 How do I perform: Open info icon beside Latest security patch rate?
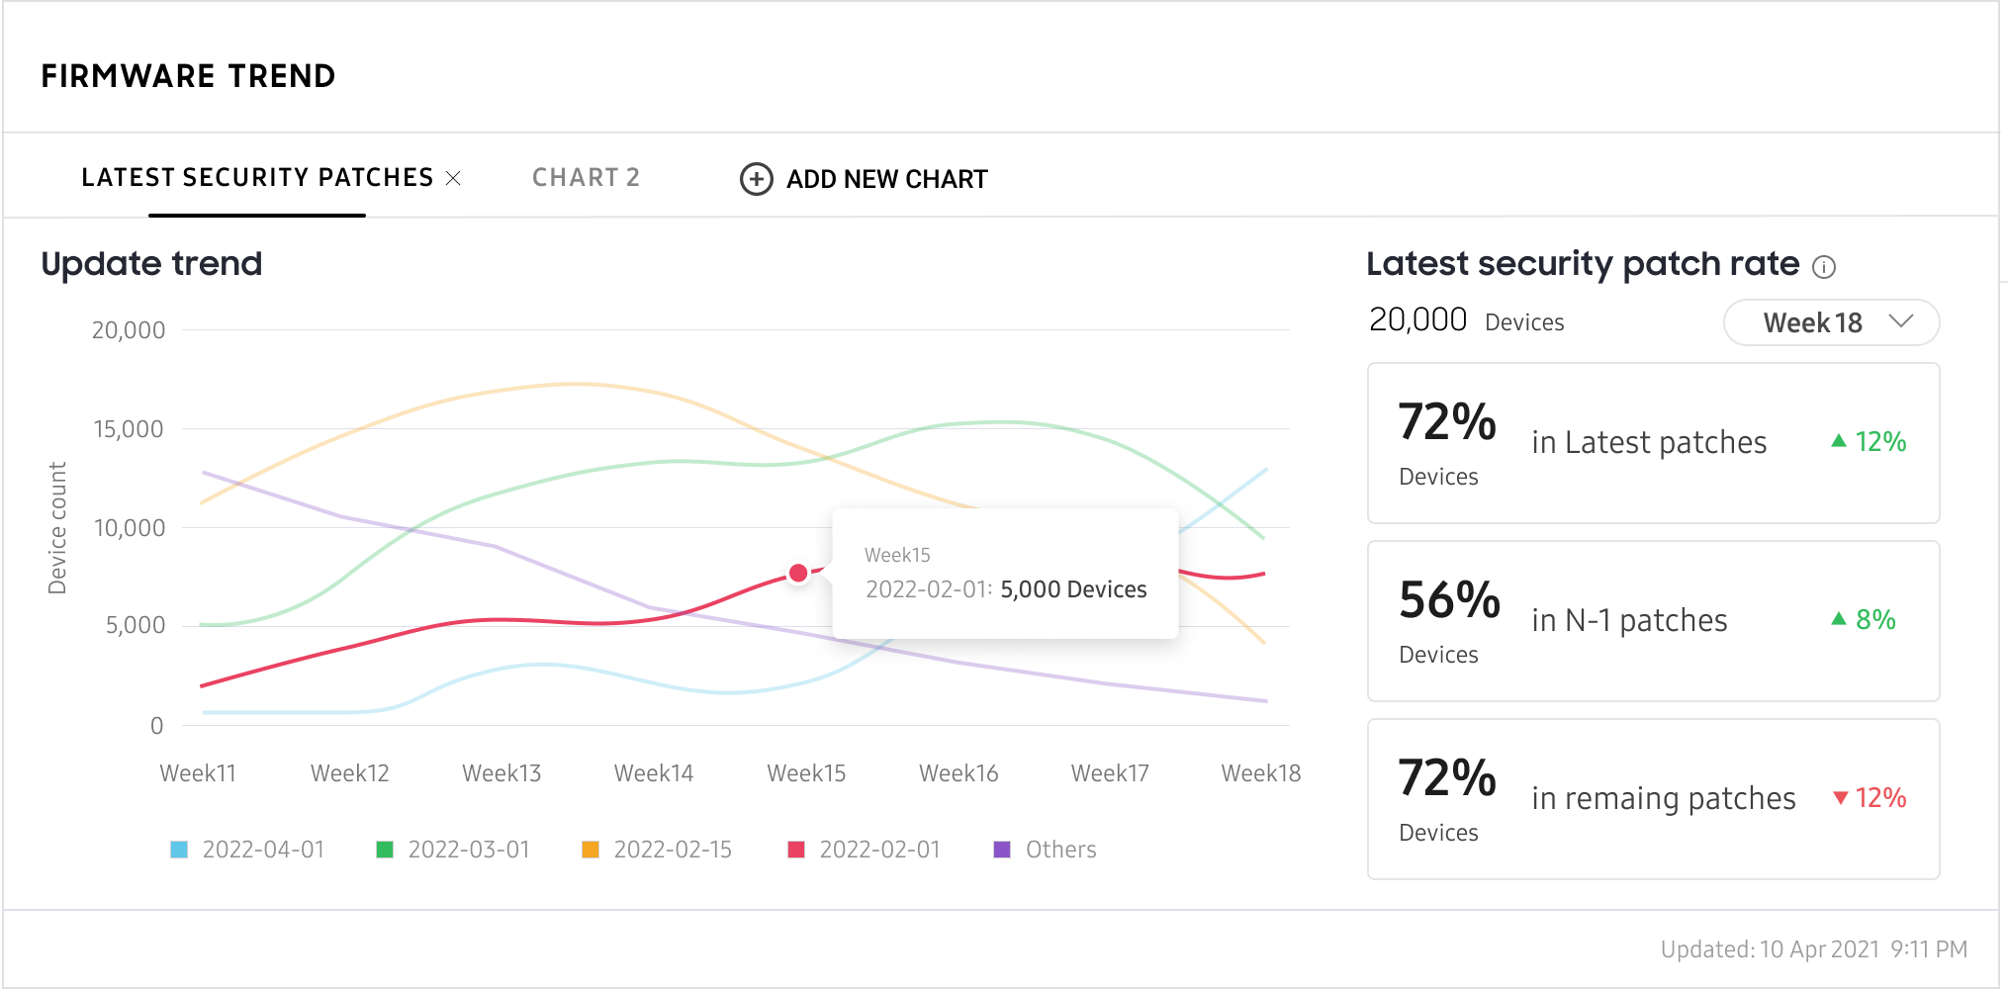[x=1824, y=267]
